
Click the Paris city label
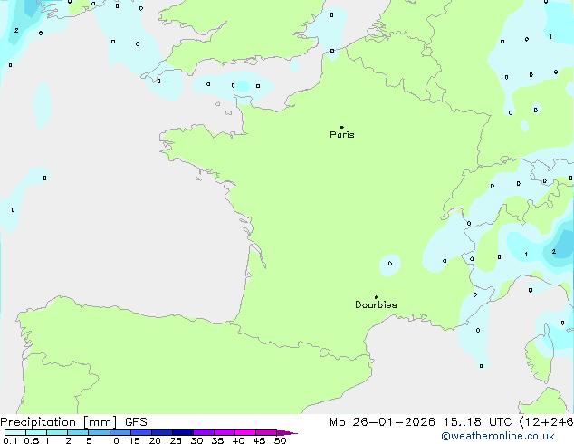[342, 135]
